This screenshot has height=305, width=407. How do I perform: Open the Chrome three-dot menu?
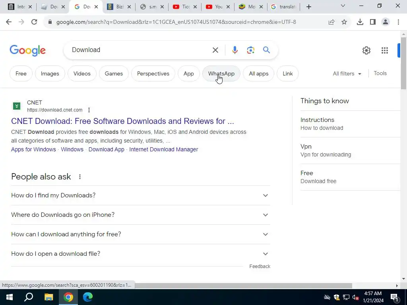coord(398,22)
